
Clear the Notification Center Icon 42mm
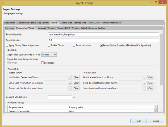tap(151, 77)
